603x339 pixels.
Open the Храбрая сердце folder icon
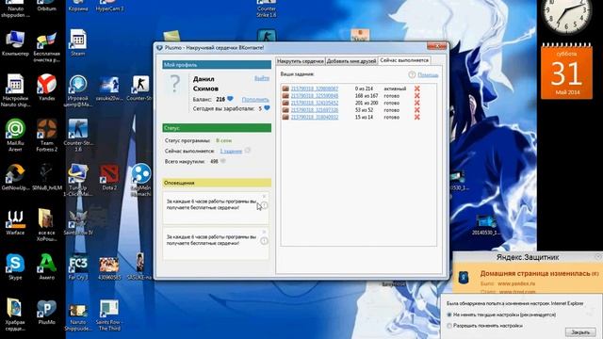pos(15,315)
